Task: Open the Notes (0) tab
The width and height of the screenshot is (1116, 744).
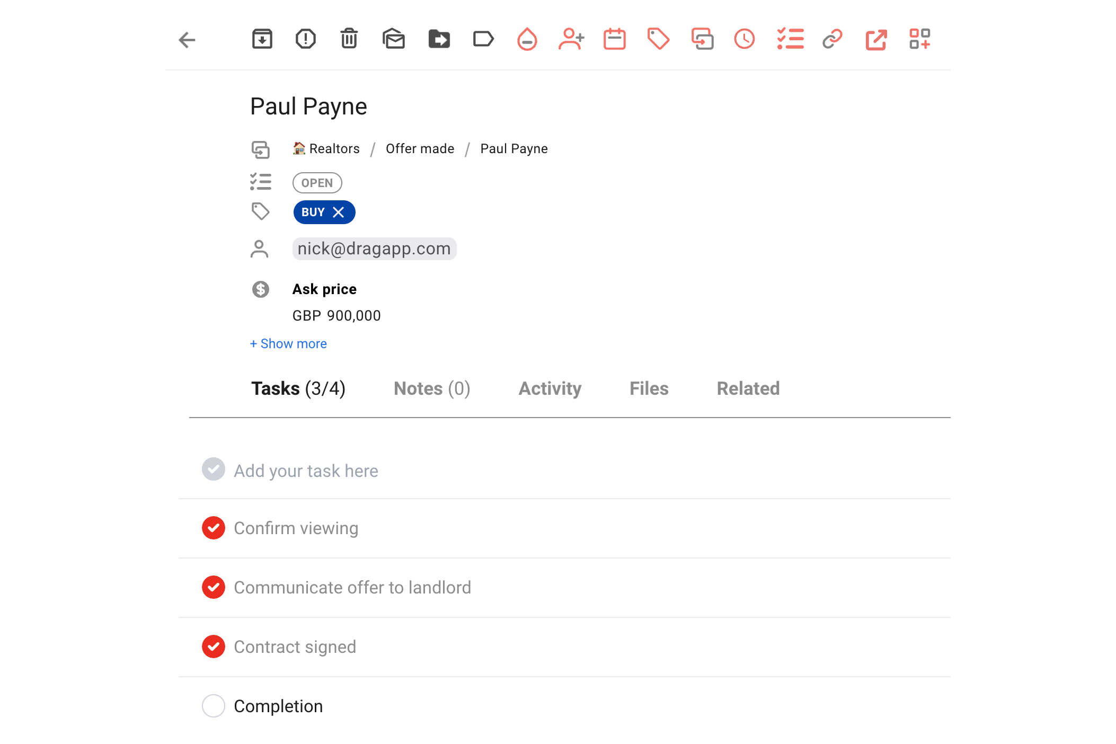Action: tap(432, 388)
